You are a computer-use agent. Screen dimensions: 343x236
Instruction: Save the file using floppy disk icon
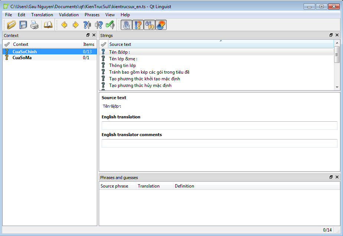pyautogui.click(x=23, y=25)
